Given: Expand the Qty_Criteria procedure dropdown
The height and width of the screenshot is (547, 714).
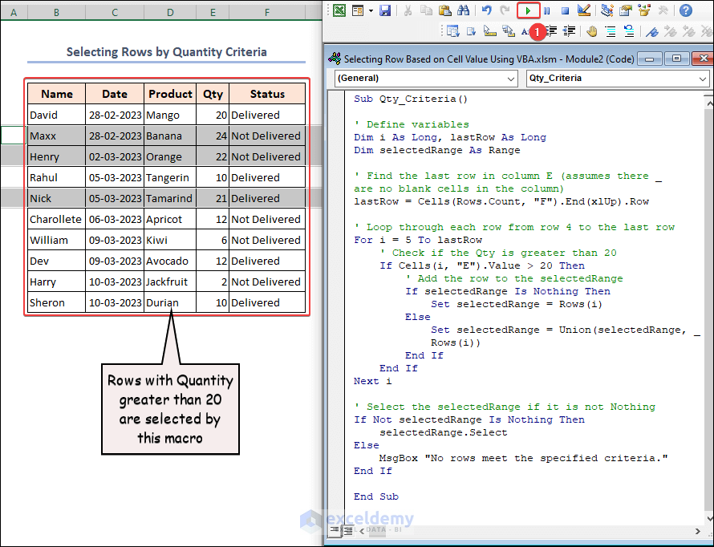Looking at the screenshot, I should tap(704, 79).
